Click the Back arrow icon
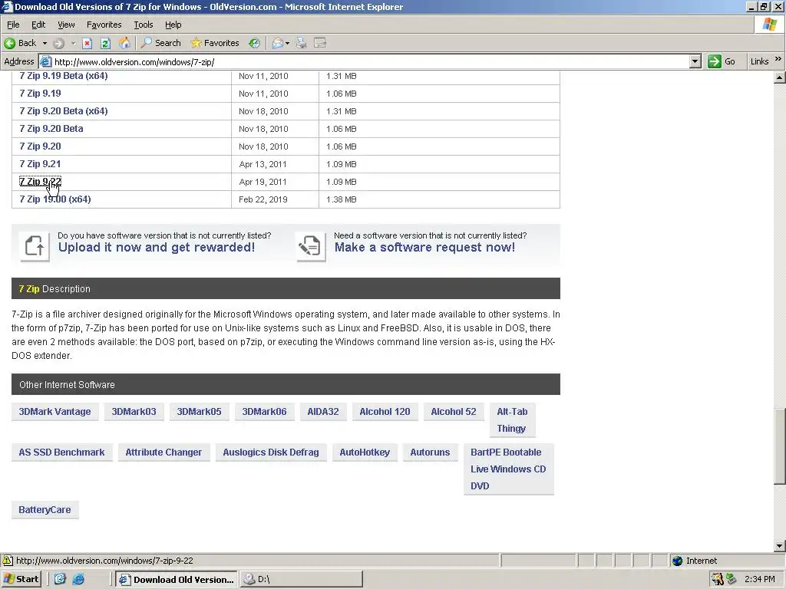 coord(9,43)
